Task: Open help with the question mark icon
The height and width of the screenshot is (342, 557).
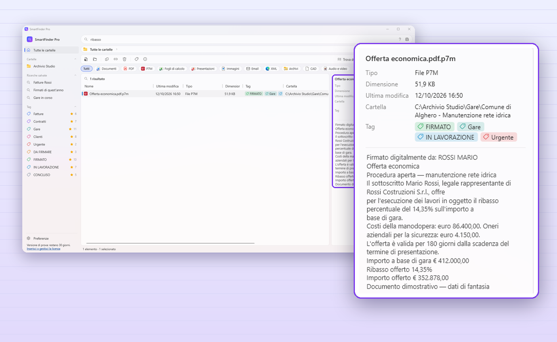Action: click(x=400, y=39)
